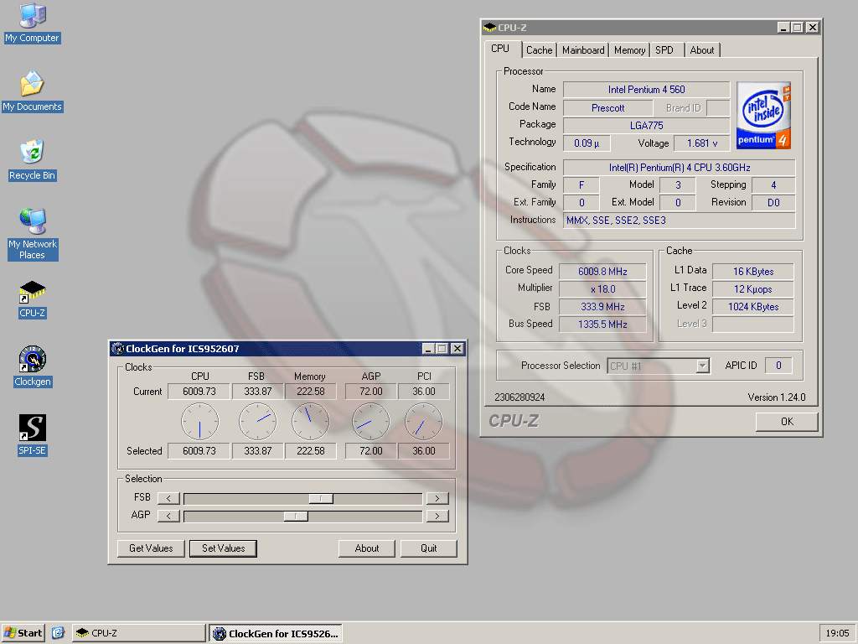This screenshot has height=644, width=858.
Task: Click the L1 Data value 16 KBytes
Action: tap(753, 272)
